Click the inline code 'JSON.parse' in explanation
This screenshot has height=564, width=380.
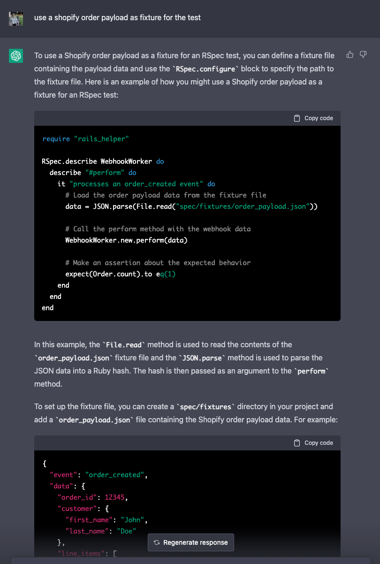pos(203,358)
